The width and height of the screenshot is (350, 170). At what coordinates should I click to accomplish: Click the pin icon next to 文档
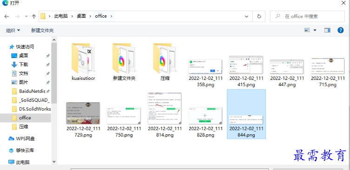48,74
